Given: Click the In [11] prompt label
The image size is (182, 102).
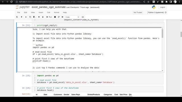Looking at the screenshot, I should (26, 25).
